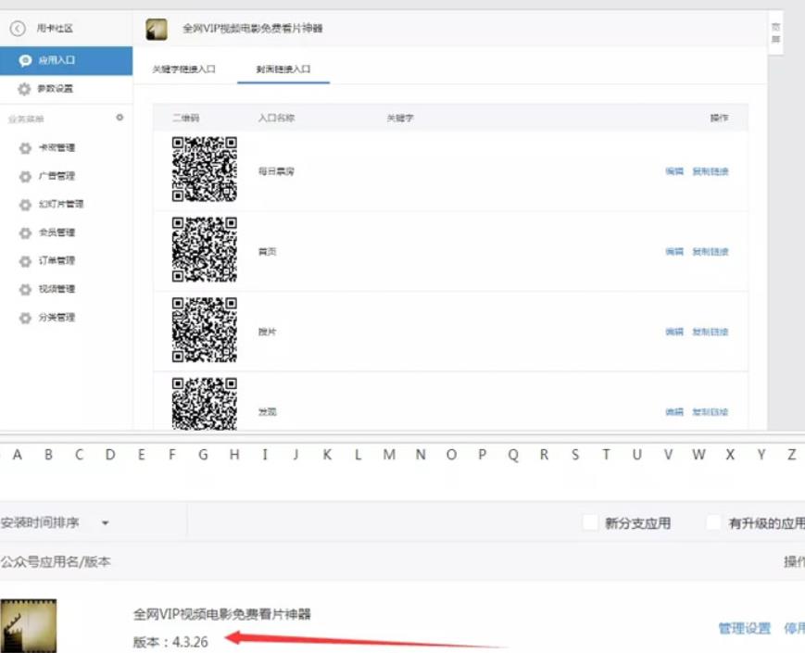Open 广告管理 in the sidebar
This screenshot has height=653, width=805.
57,176
